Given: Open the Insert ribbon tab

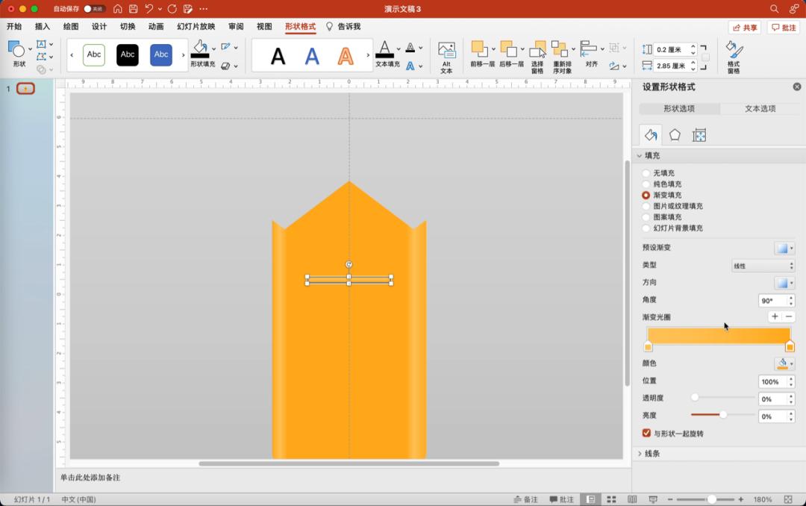Looking at the screenshot, I should click(x=43, y=26).
